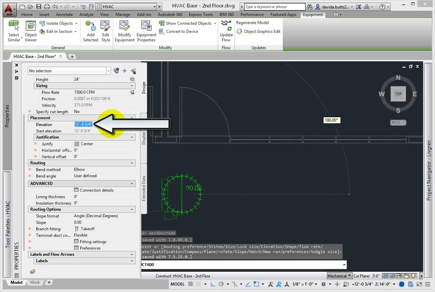Collapse the Sizing section
Screen dimensions: 435x292
click(x=132, y=86)
